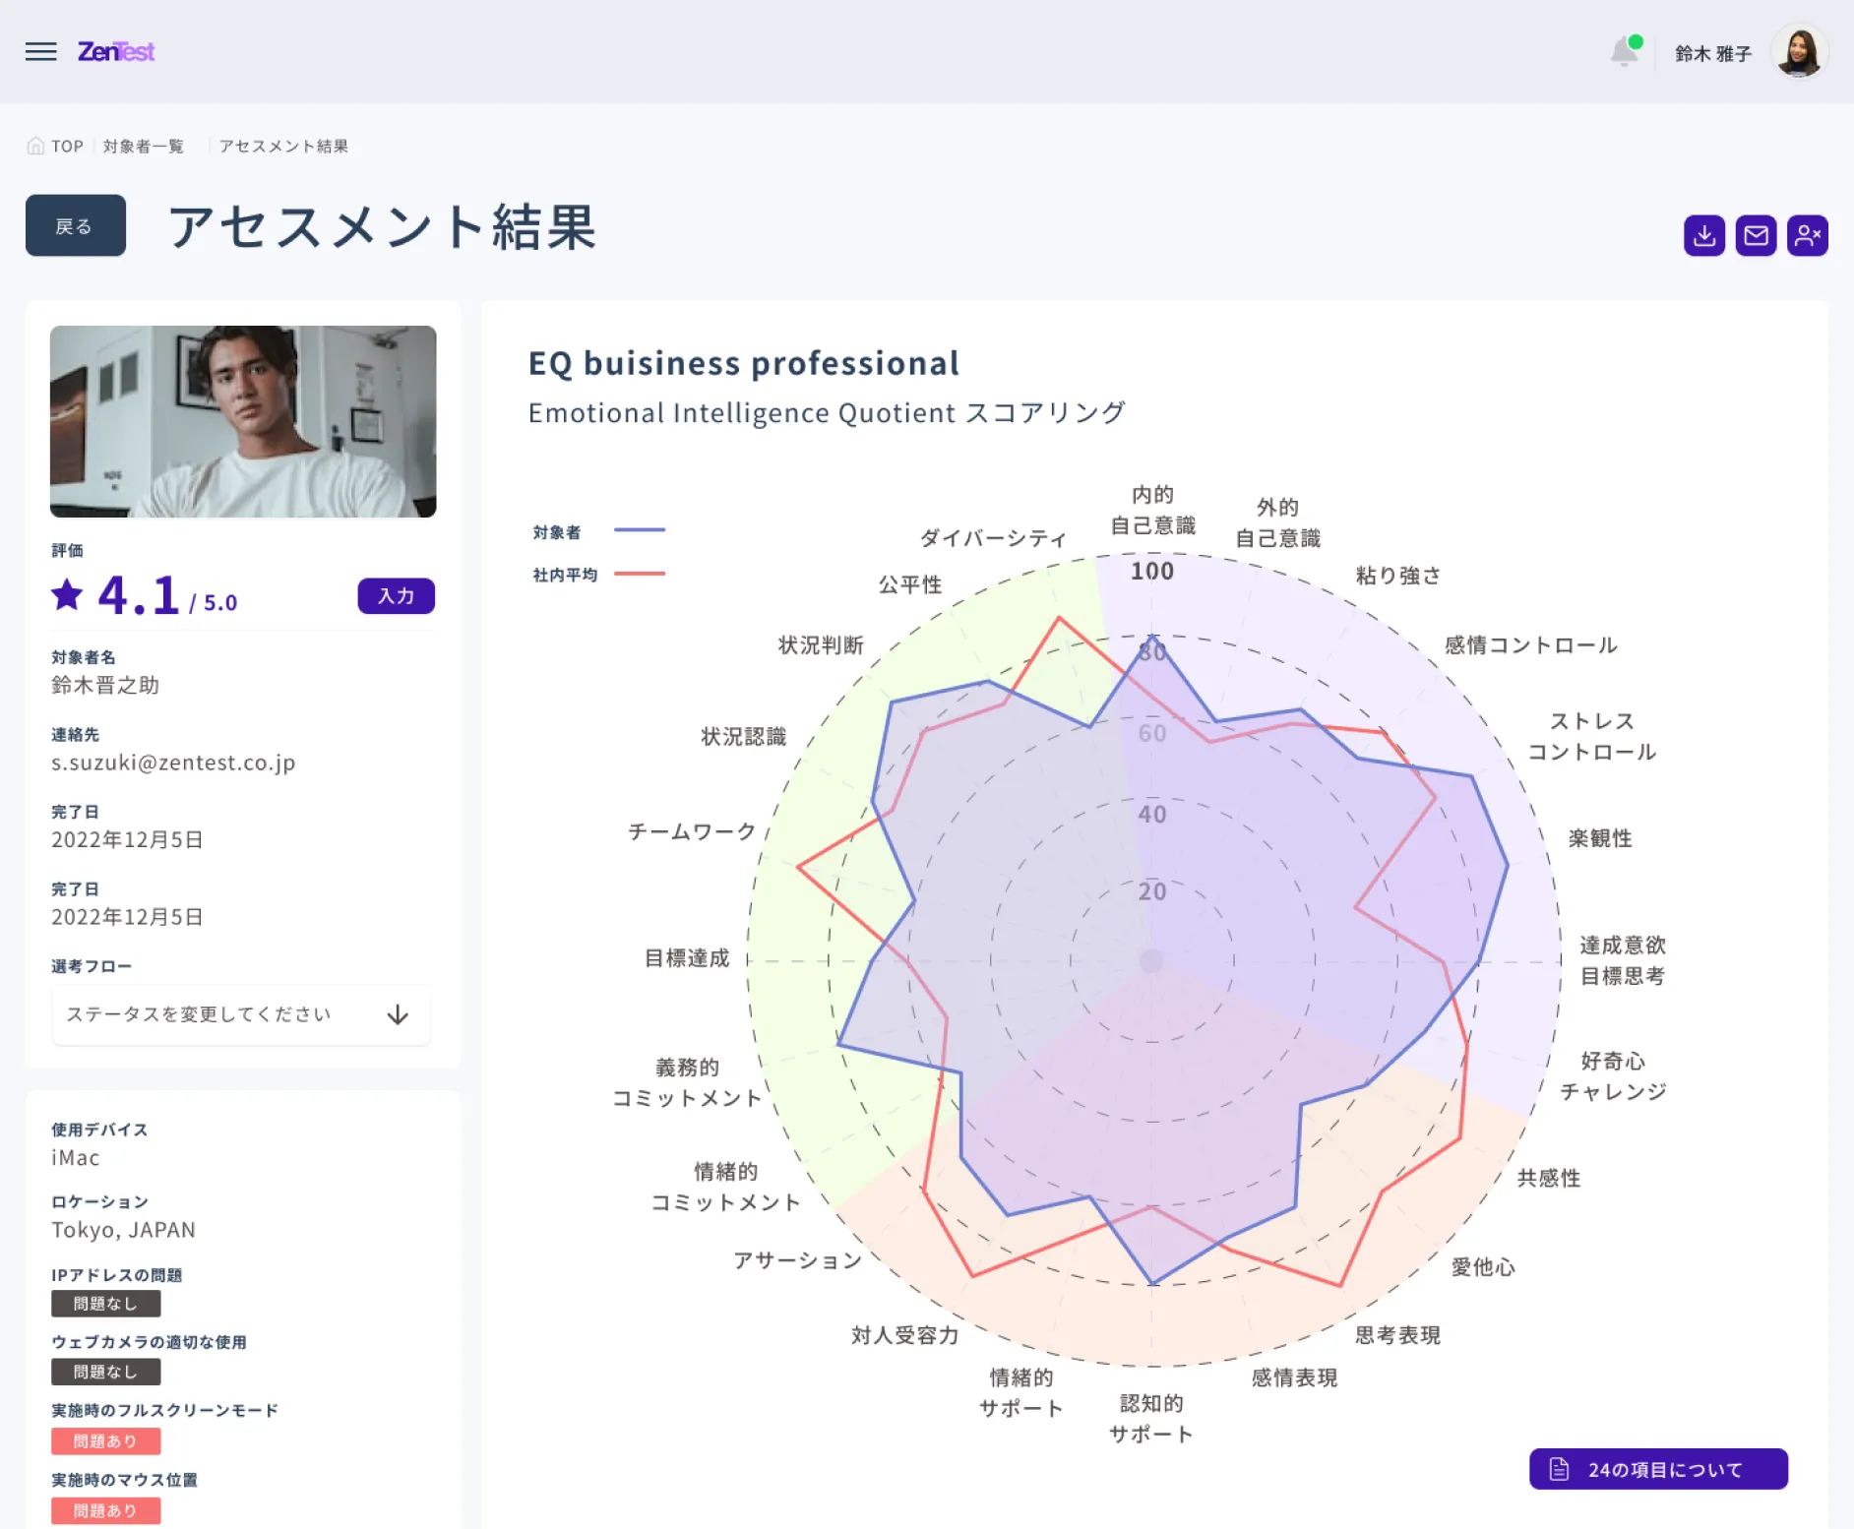Click the 好奇心チャレンジ axis label
This screenshot has height=1529, width=1854.
coord(1613,1075)
